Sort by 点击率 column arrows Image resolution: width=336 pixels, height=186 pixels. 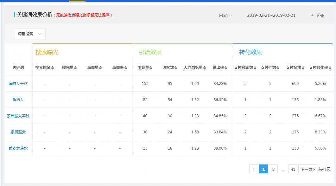126,67
